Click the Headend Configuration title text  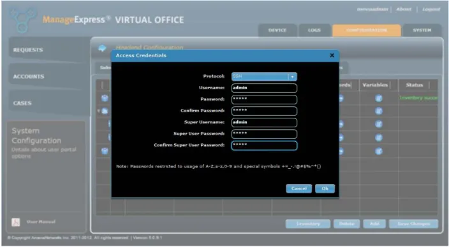[149, 48]
